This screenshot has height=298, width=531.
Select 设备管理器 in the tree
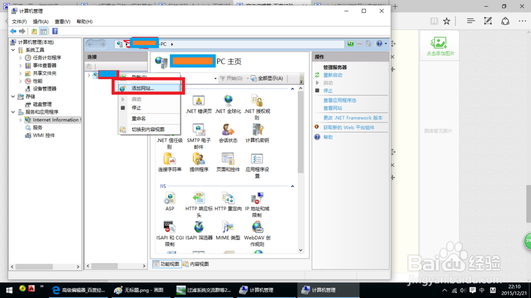45,89
